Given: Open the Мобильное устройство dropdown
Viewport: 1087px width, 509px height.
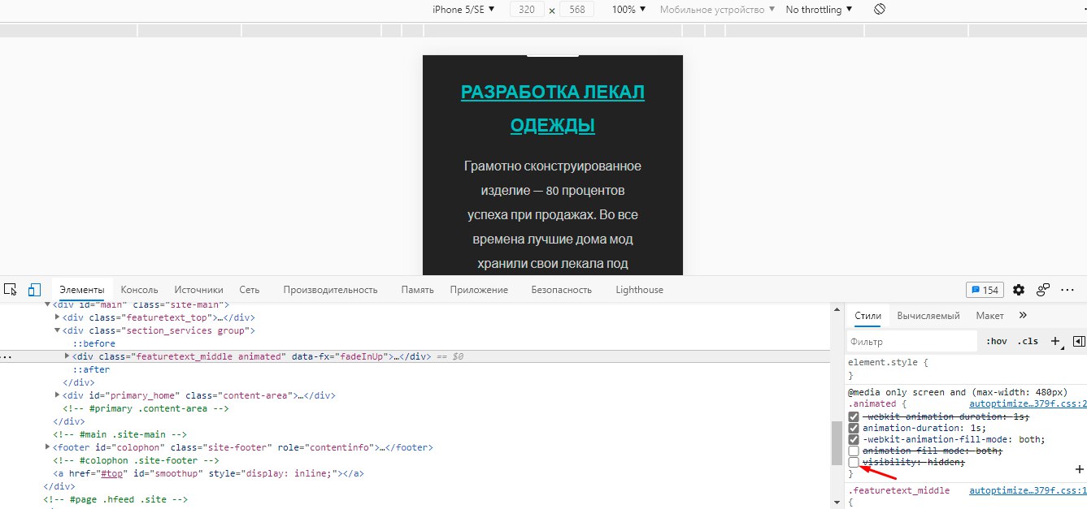Looking at the screenshot, I should pos(717,10).
